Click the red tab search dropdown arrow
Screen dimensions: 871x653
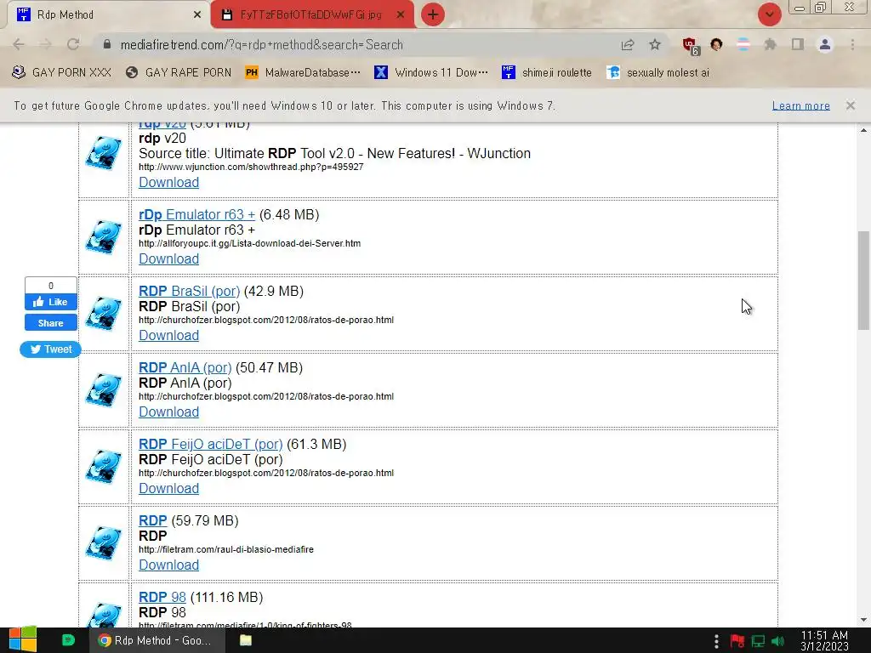(x=769, y=14)
